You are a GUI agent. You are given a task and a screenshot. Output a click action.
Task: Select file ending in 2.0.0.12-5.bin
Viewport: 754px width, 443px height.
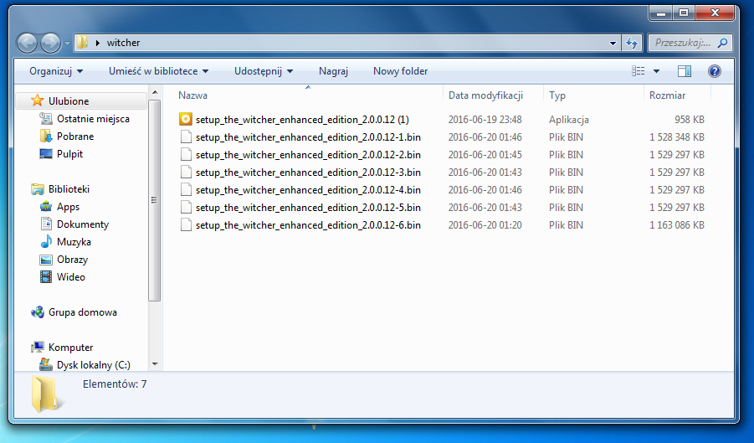pyautogui.click(x=308, y=208)
